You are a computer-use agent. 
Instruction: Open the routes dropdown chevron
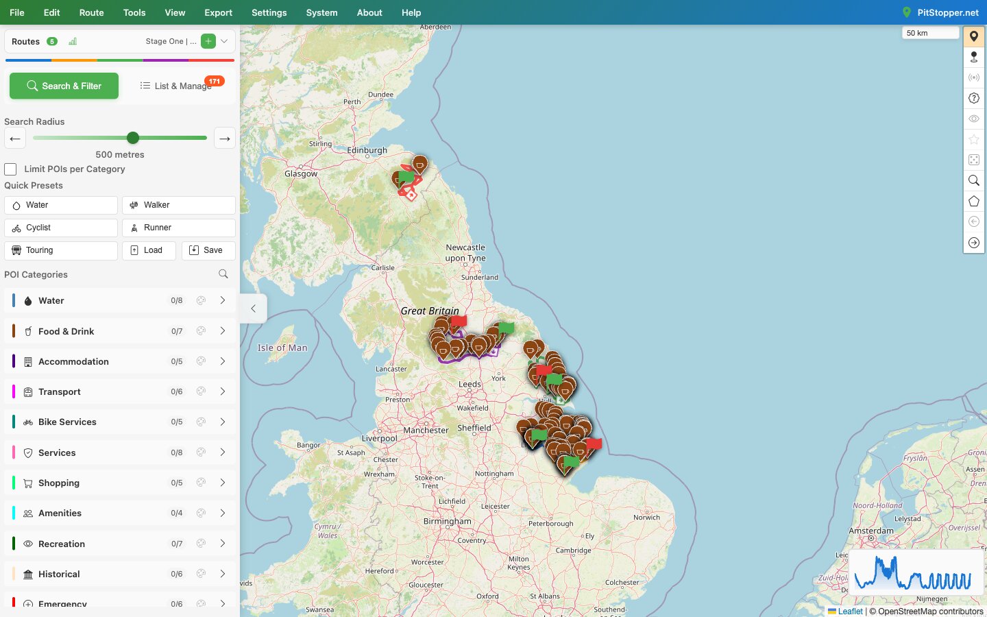tap(224, 41)
